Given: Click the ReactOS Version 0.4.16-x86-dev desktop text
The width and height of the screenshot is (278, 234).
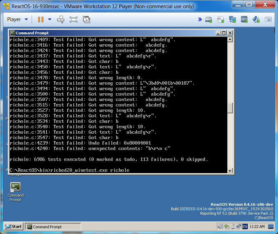Looking at the screenshot, I should pyautogui.click(x=242, y=204).
